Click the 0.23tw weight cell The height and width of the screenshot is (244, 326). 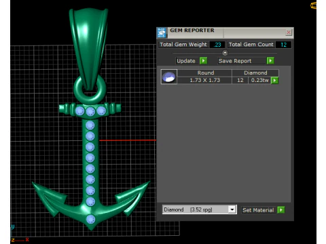click(x=259, y=80)
